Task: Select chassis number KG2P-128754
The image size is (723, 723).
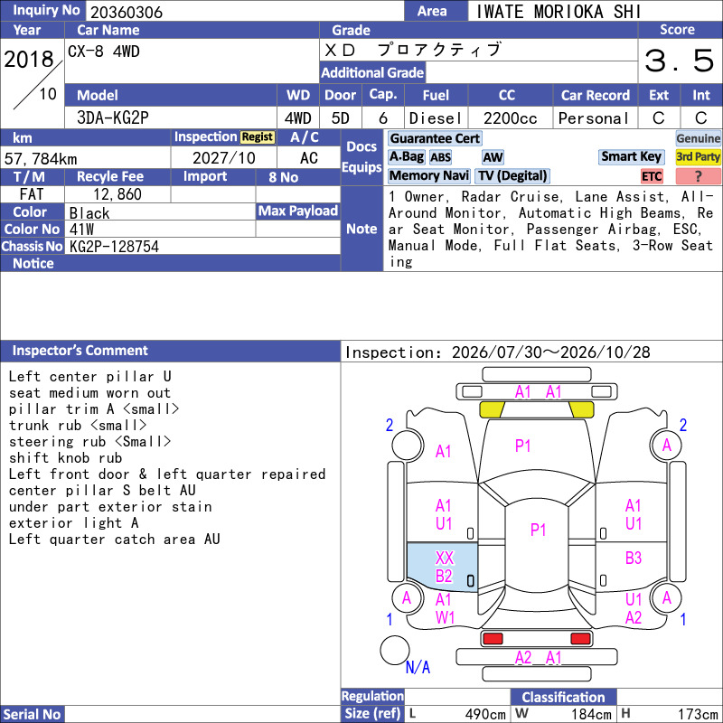Action: pos(114,247)
